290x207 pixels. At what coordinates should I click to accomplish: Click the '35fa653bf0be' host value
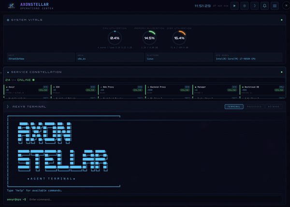[x=16, y=59]
